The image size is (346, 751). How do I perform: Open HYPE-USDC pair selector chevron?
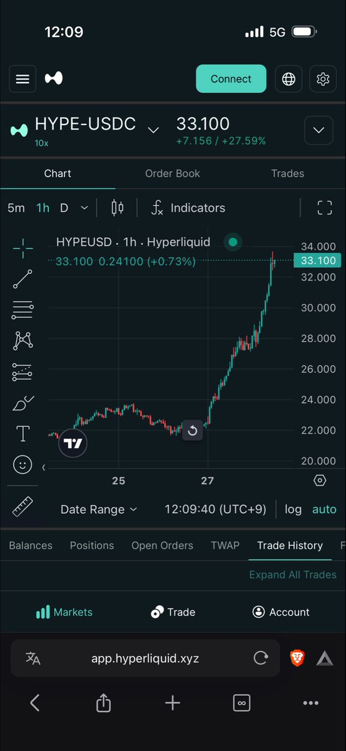[x=153, y=130]
